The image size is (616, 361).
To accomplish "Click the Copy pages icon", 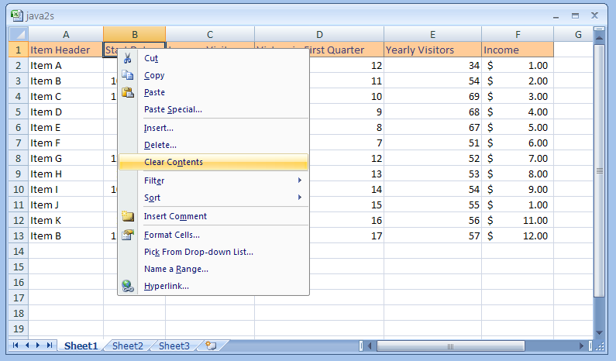I will 127,75.
